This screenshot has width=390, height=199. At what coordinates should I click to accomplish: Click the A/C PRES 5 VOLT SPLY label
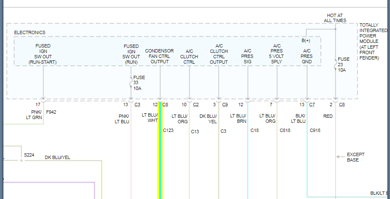coord(277,54)
